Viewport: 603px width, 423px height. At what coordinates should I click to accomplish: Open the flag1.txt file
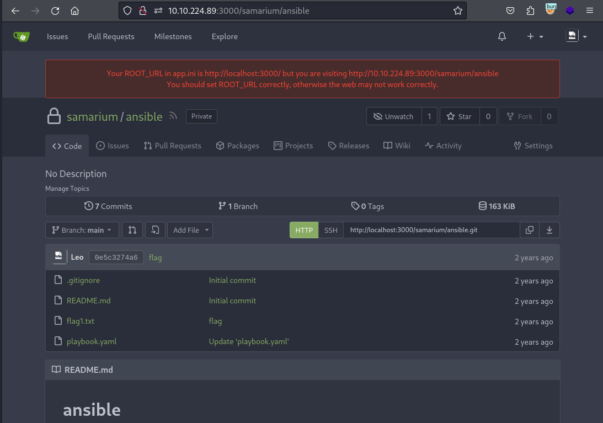pyautogui.click(x=81, y=321)
